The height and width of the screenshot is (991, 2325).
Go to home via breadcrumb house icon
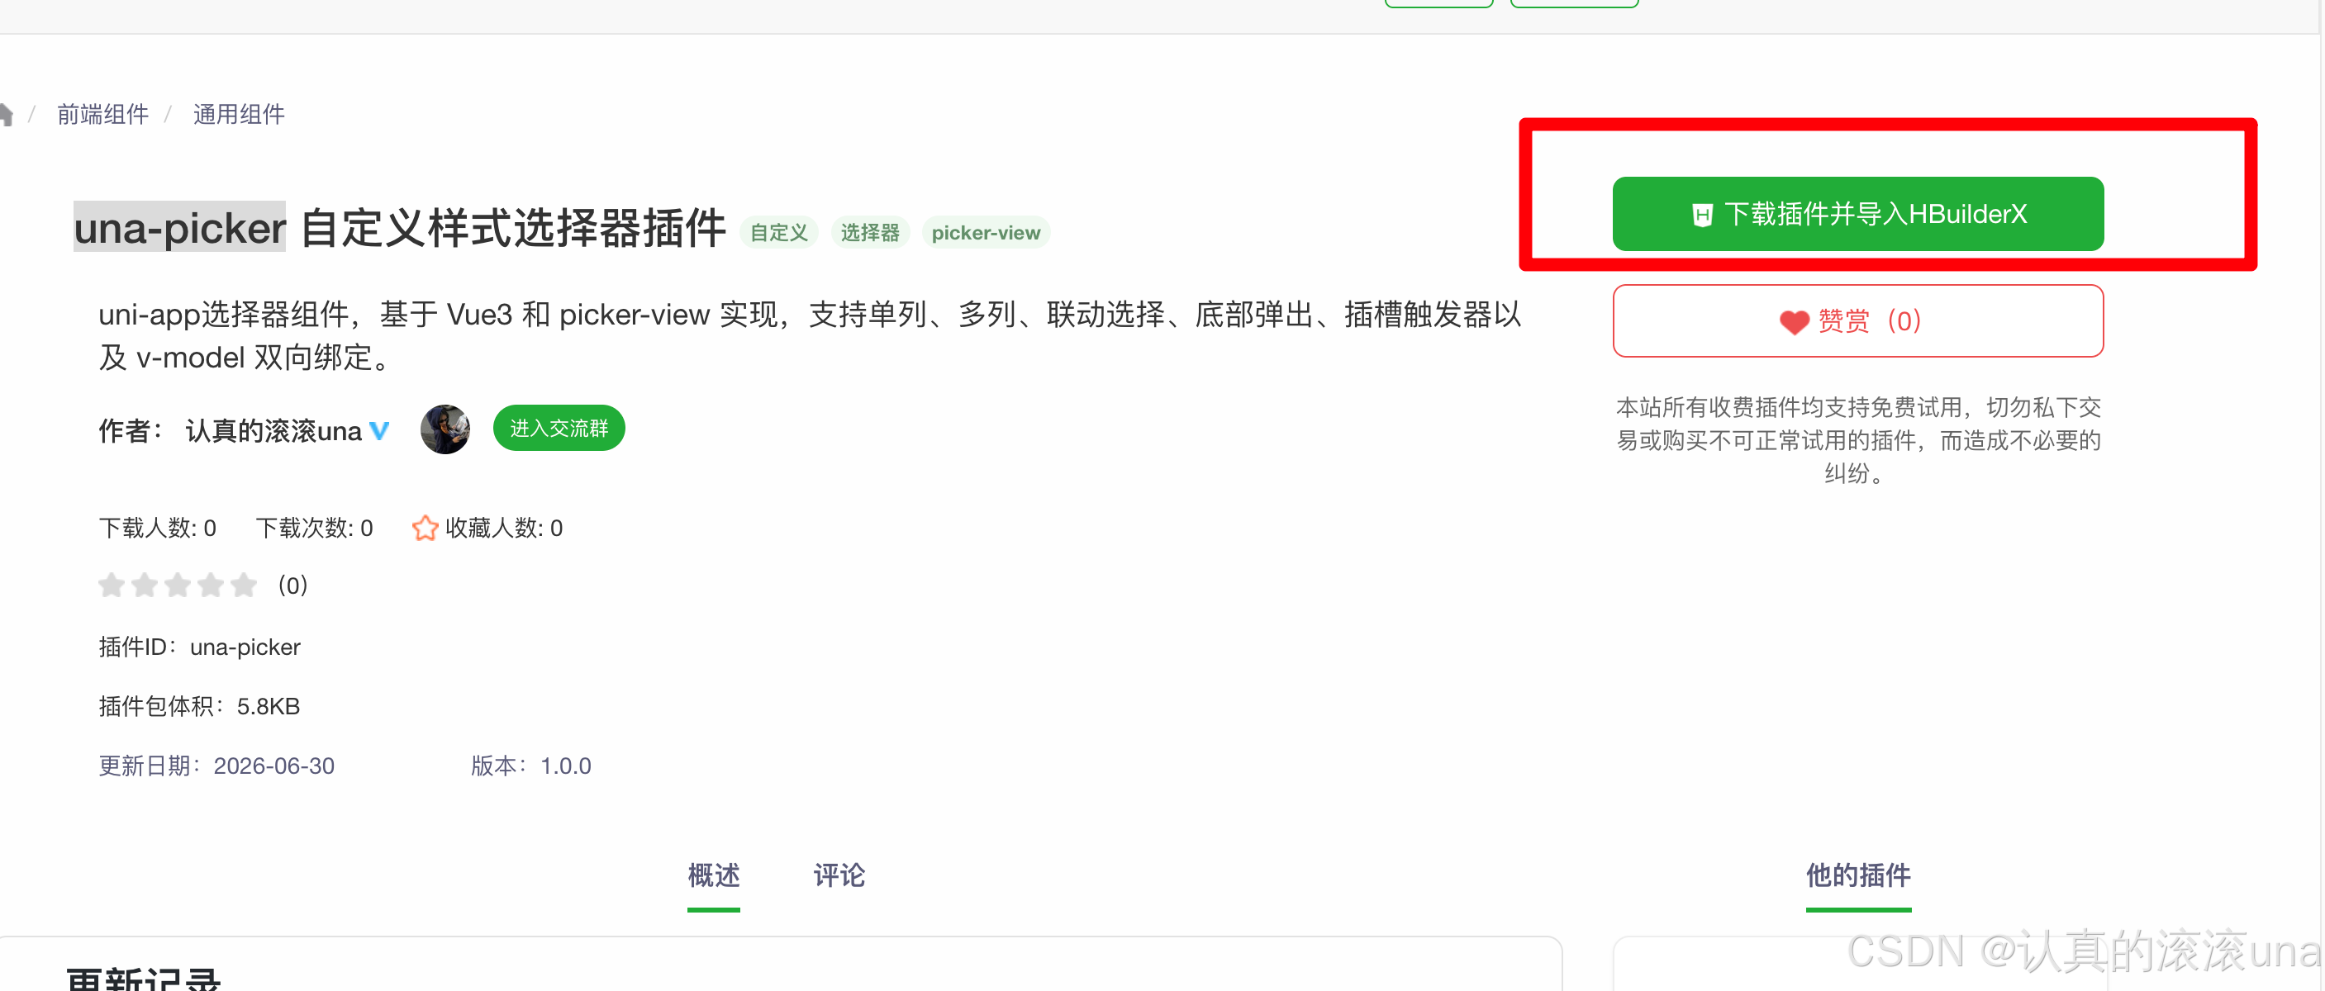click(6, 115)
